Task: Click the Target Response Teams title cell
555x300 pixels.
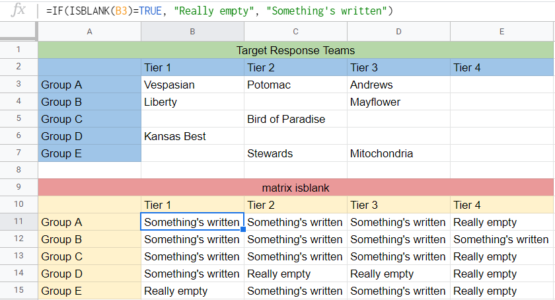Action: pos(295,50)
